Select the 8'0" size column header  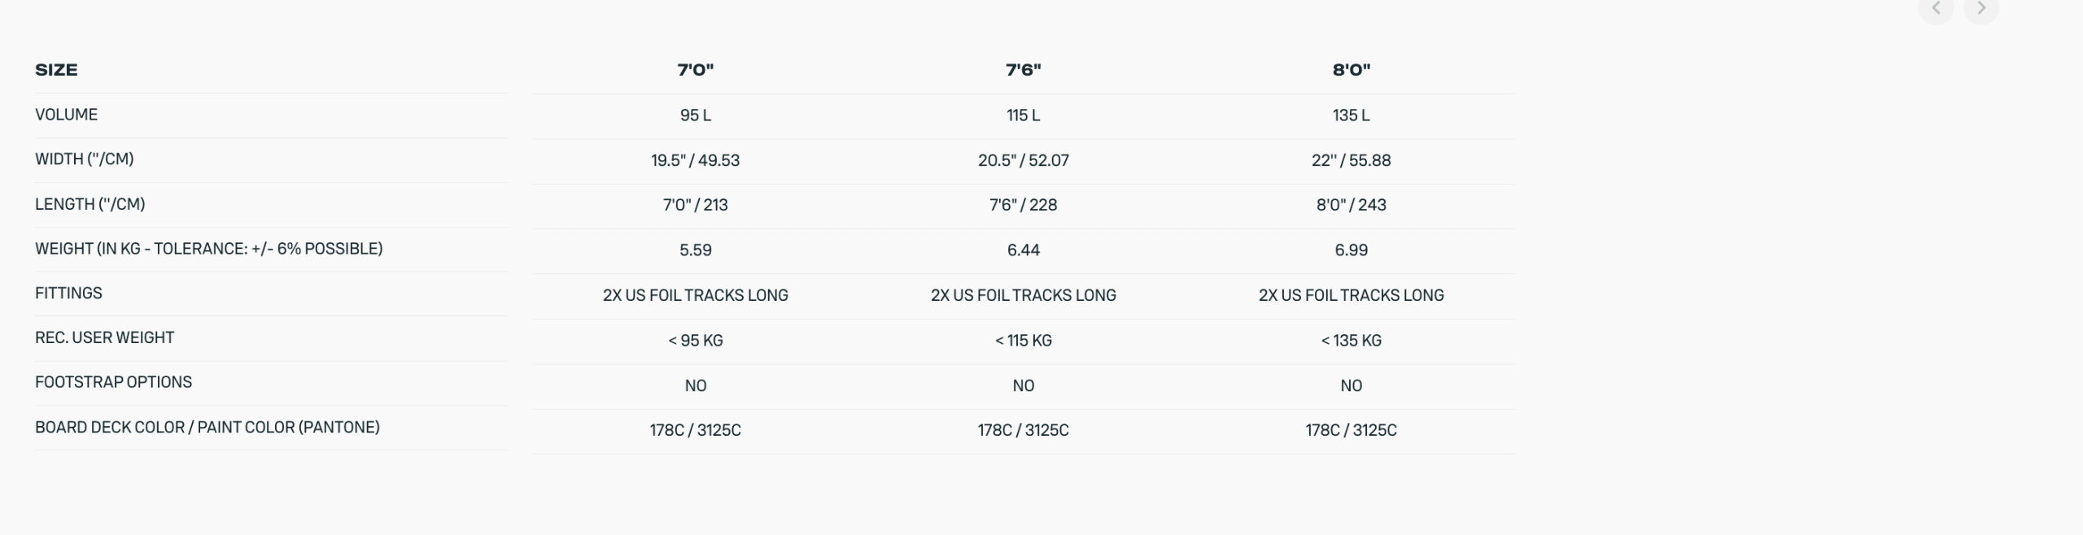tap(1351, 70)
